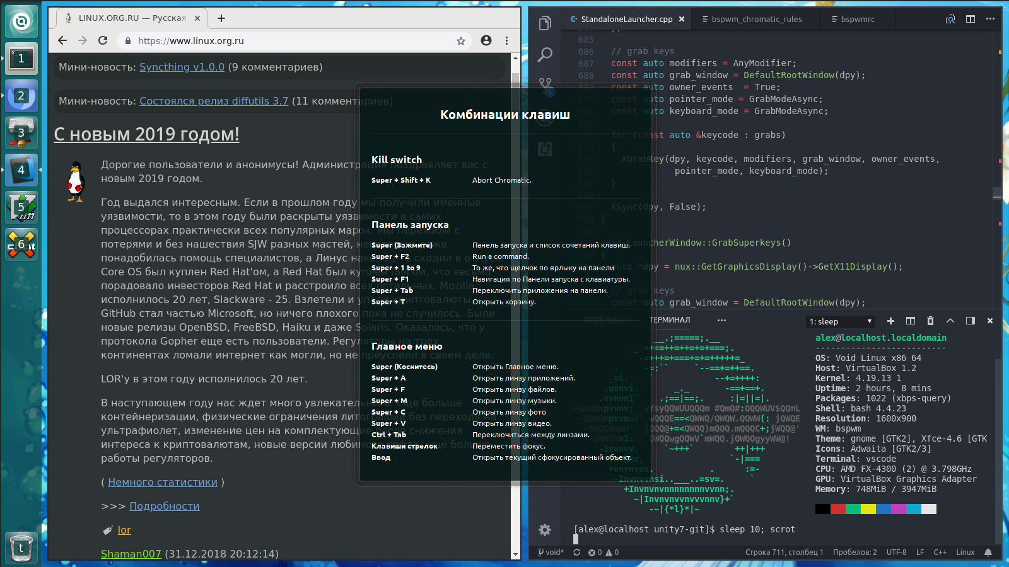Bookmark this page with the star icon
This screenshot has height=567, width=1009.
[461, 41]
